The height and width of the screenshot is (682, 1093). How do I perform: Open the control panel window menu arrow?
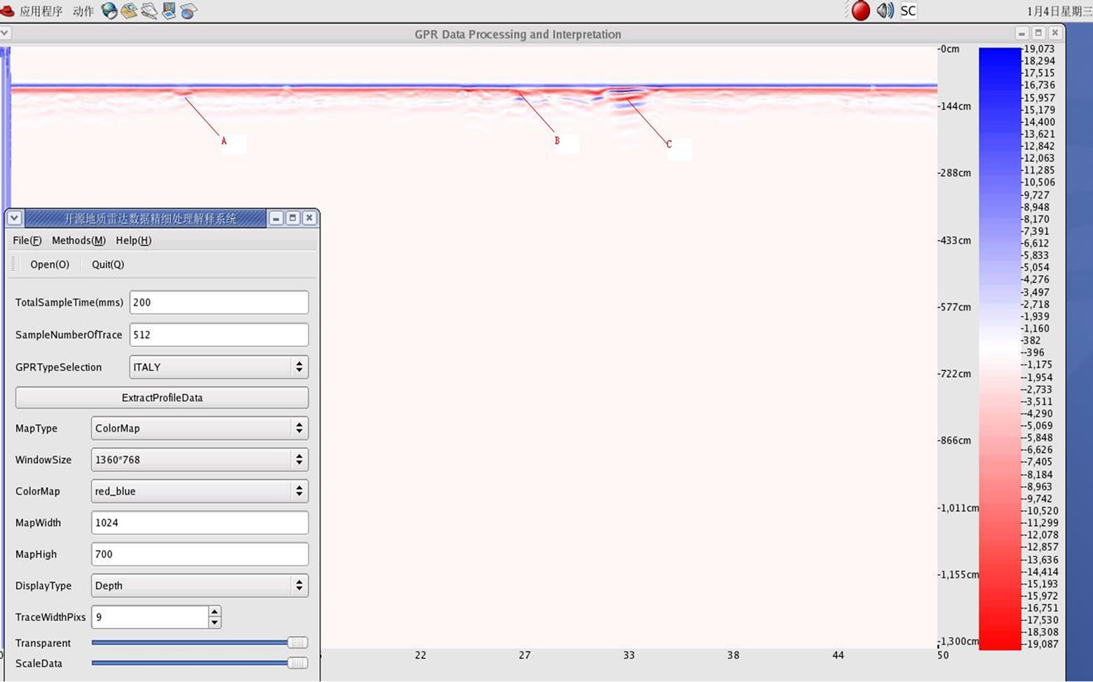pos(14,218)
